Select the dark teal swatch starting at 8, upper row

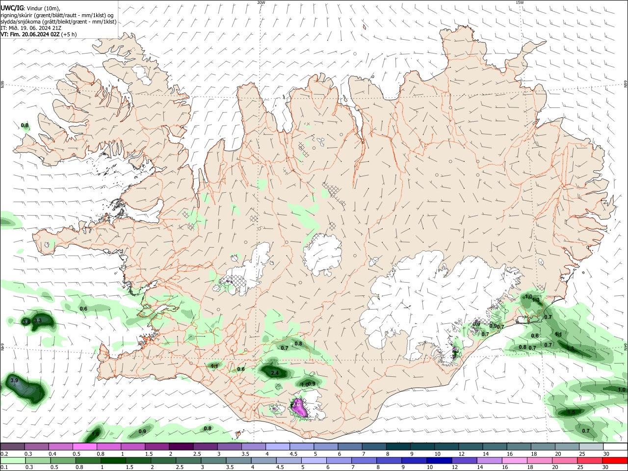pos(398,446)
